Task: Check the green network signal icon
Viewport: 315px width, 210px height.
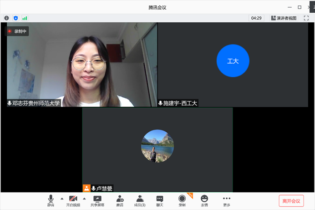Action: (x=25, y=18)
